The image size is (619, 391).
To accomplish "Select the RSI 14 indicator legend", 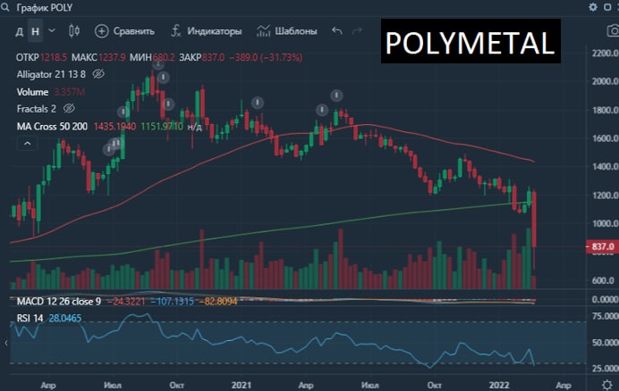I will point(30,318).
